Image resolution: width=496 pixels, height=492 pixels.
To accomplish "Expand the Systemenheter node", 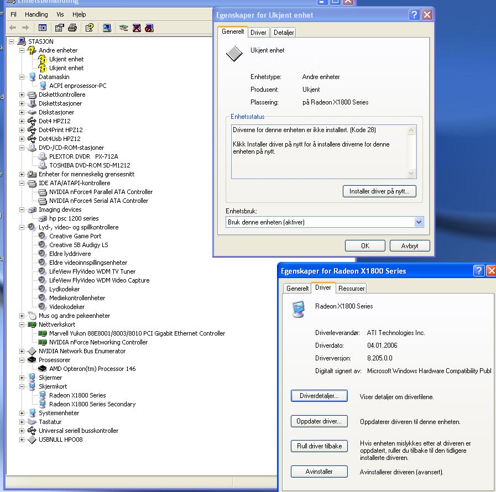I will (22, 413).
